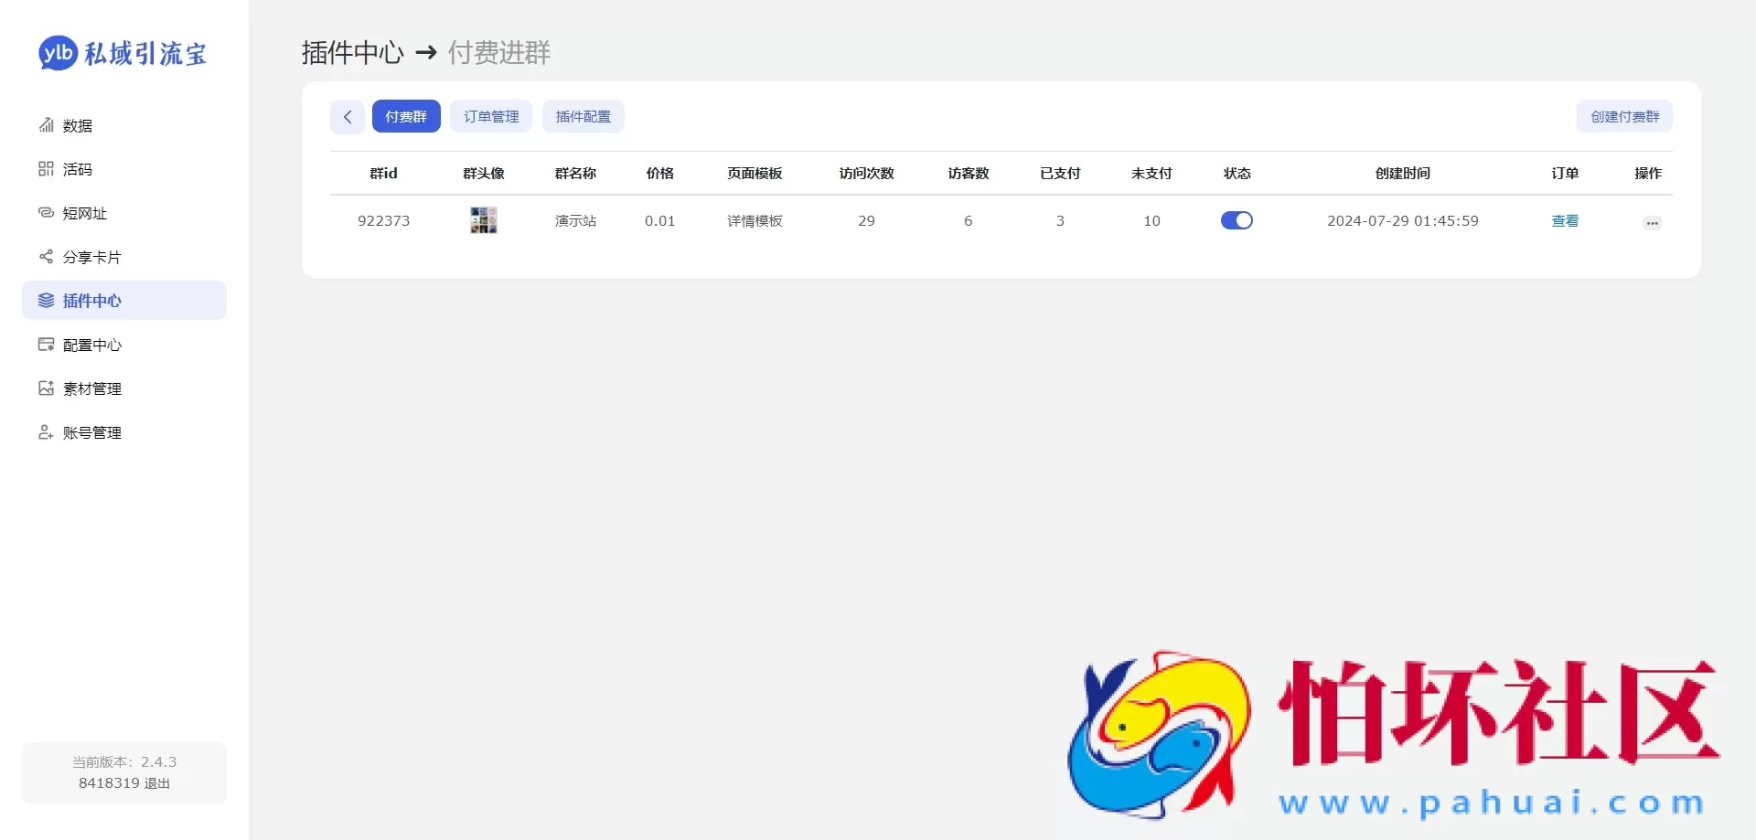Image resolution: width=1756 pixels, height=840 pixels.
Task: Open the row actions via the ellipsis
Action: tap(1652, 222)
